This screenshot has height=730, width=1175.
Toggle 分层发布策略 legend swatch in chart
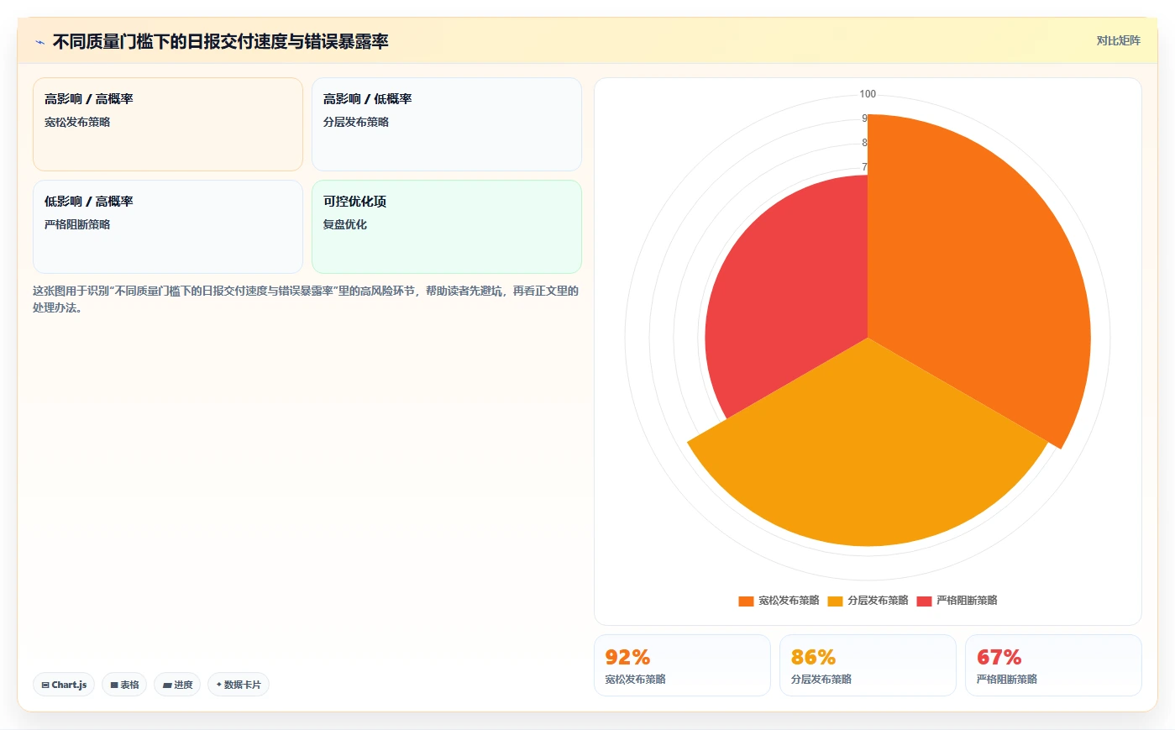tap(835, 601)
